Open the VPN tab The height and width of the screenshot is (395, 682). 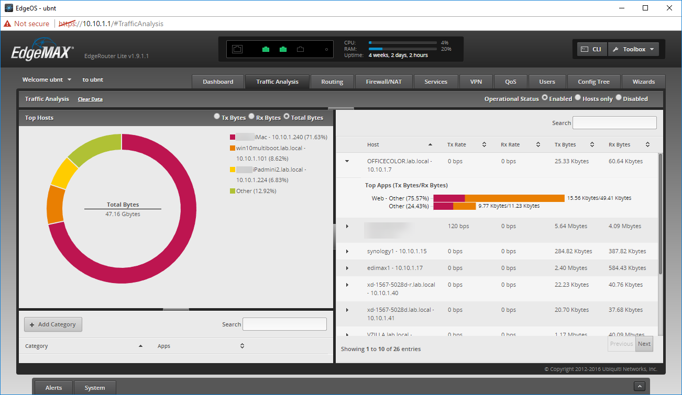coord(476,82)
